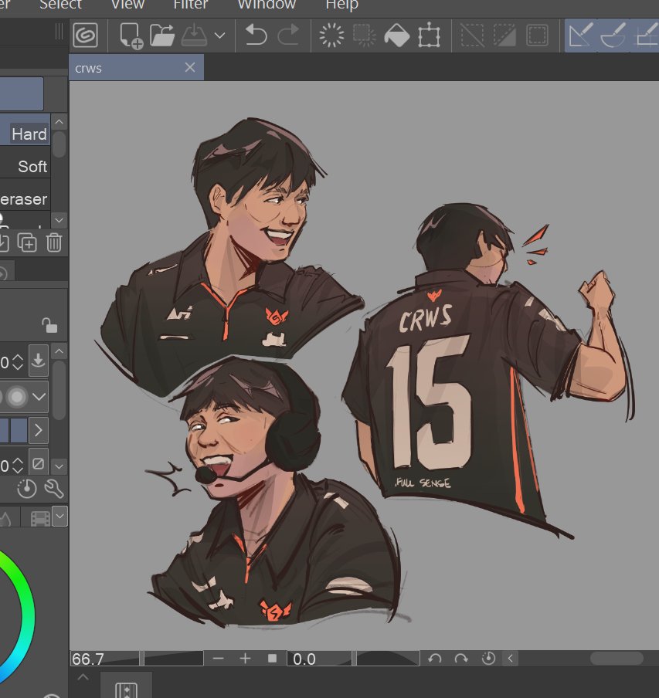Image resolution: width=659 pixels, height=698 pixels.
Task: Click the film strip icon
Action: [40, 518]
